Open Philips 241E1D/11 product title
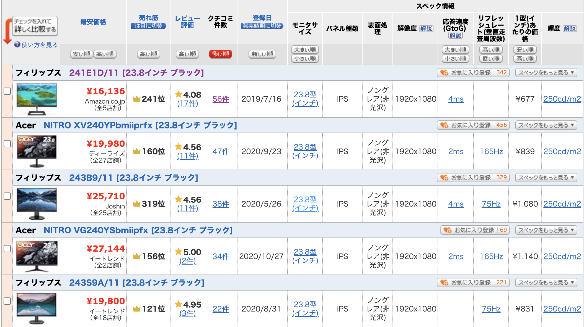This screenshot has height=327, width=584. [137, 73]
